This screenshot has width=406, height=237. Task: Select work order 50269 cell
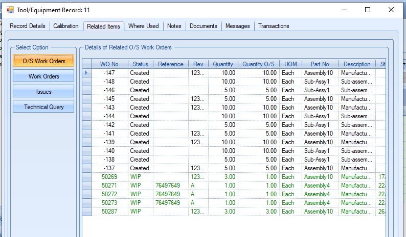click(109, 177)
